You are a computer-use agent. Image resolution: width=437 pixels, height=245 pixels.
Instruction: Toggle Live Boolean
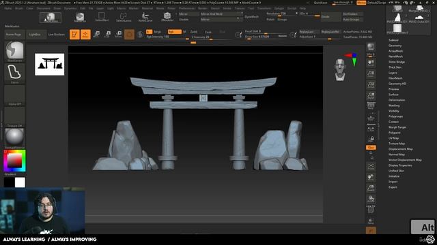point(57,35)
